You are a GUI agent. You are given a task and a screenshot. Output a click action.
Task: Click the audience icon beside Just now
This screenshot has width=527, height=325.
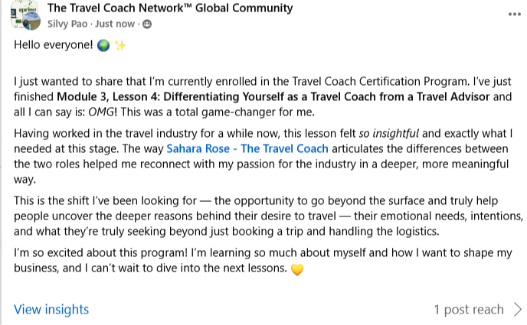coord(147,24)
